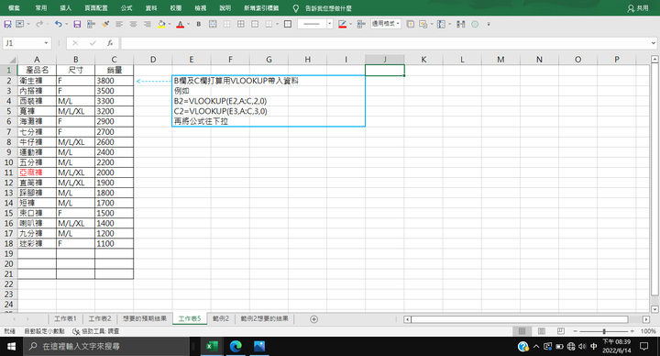Switch to the 公式 ribbon tab
Viewport: 660px width, 356px height.
click(126, 8)
